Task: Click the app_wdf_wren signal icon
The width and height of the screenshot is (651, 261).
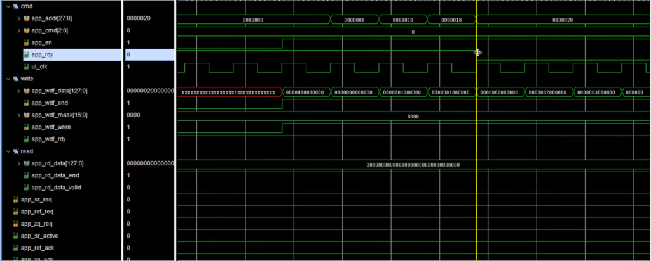Action: (27, 127)
